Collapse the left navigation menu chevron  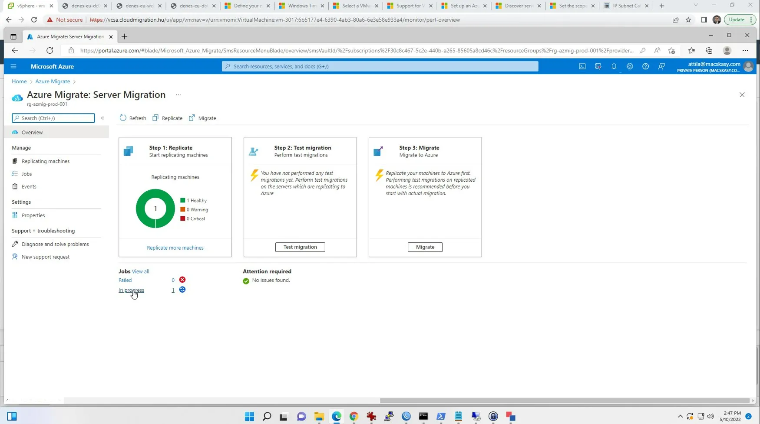point(102,118)
